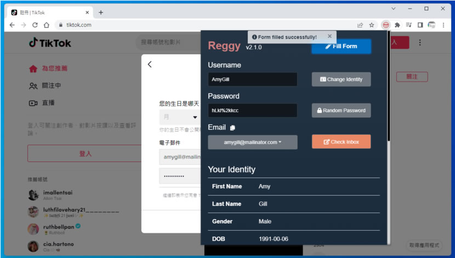This screenshot has width=455, height=258.
Task: Go to the browser home page icon
Action: (47, 25)
